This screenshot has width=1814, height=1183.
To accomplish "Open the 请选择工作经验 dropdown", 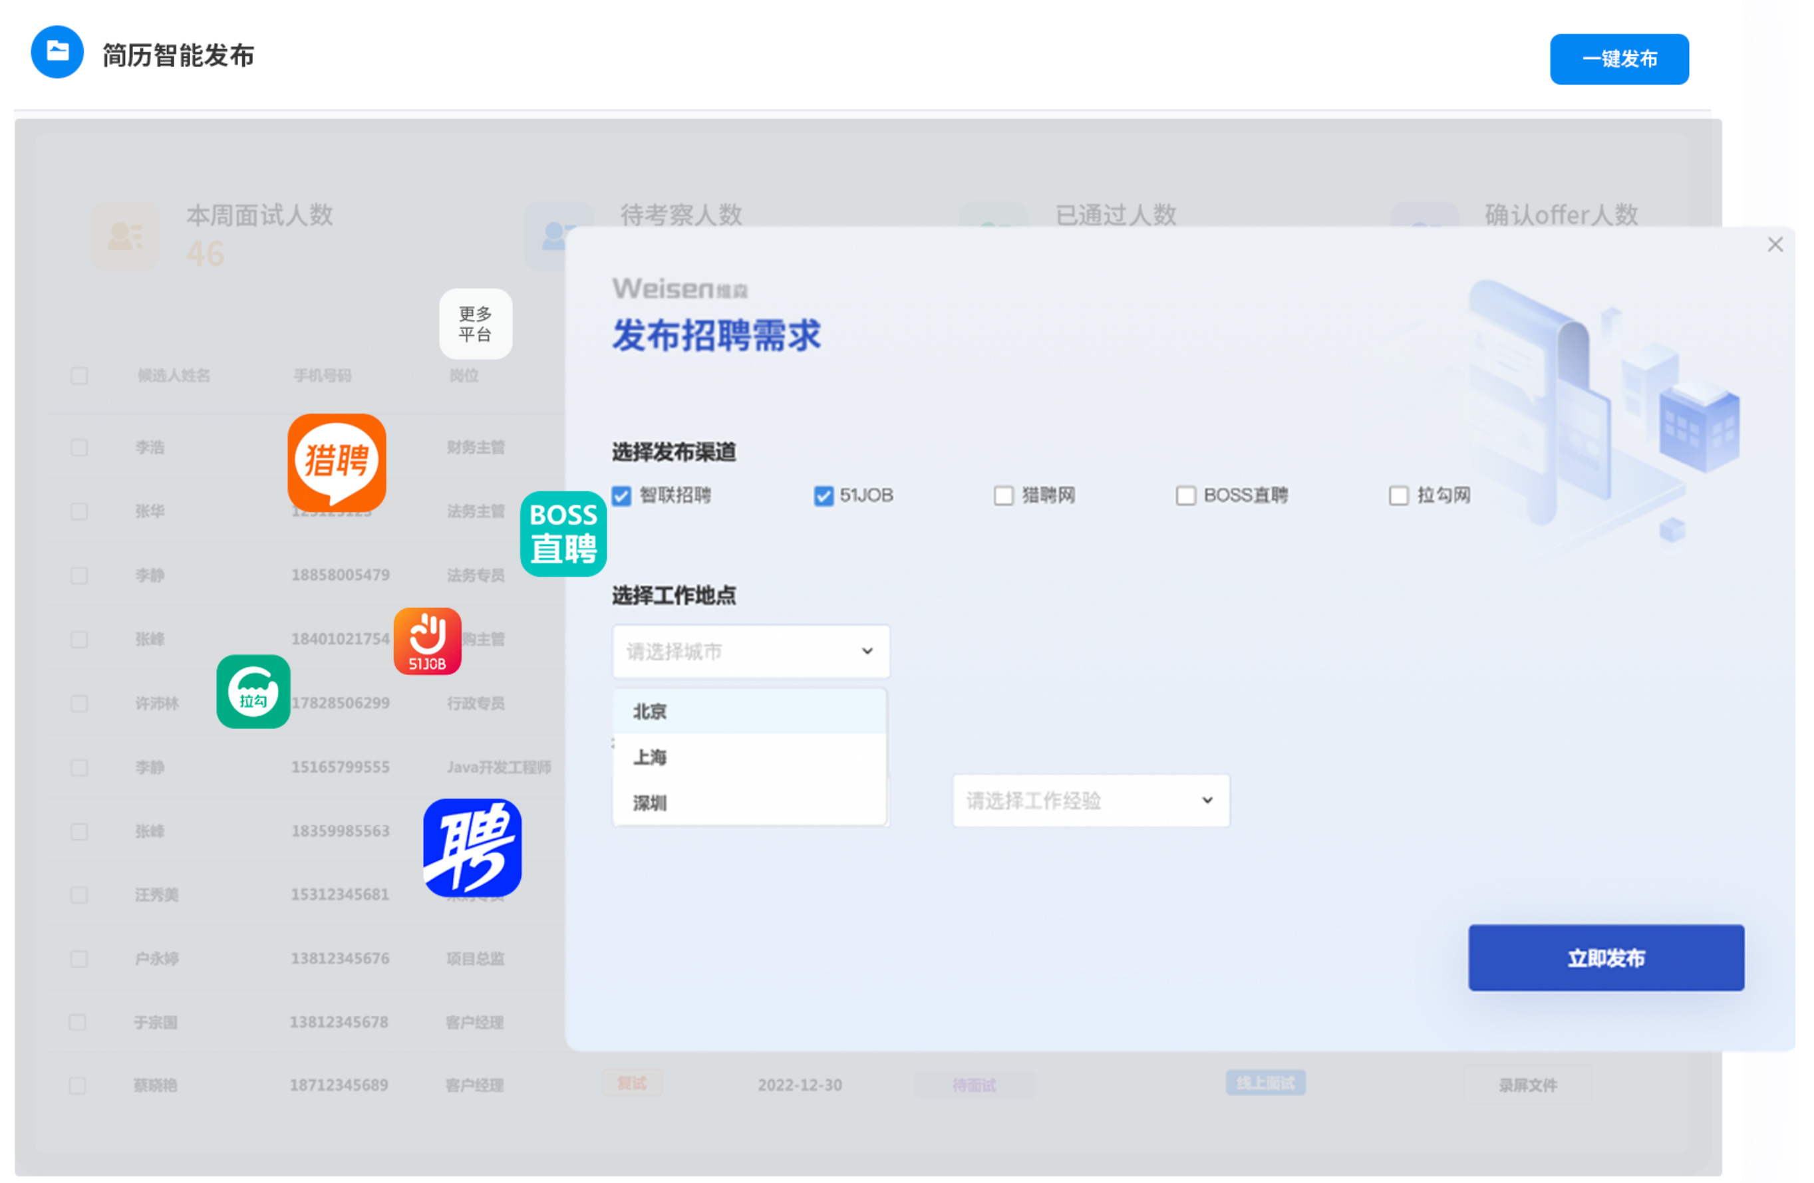I will 1091,801.
